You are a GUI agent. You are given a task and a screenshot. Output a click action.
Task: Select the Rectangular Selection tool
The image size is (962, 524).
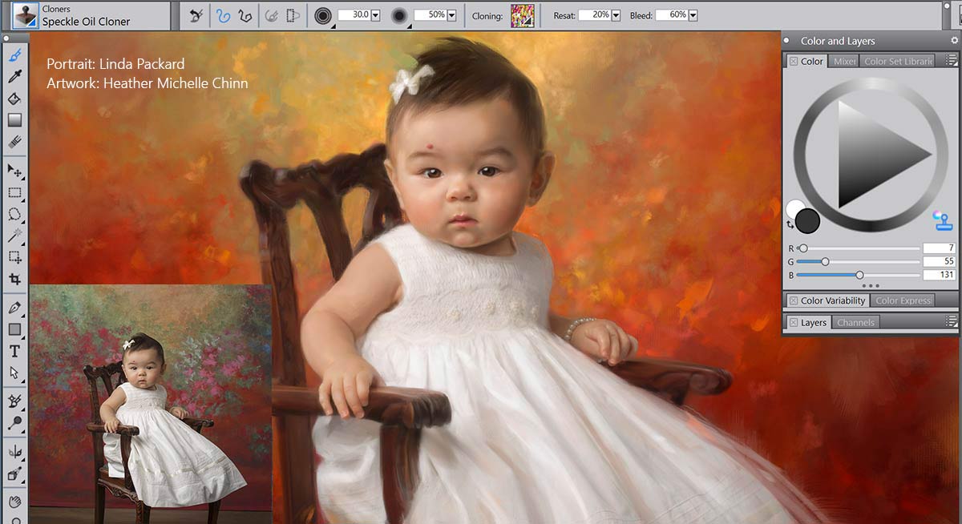14,192
